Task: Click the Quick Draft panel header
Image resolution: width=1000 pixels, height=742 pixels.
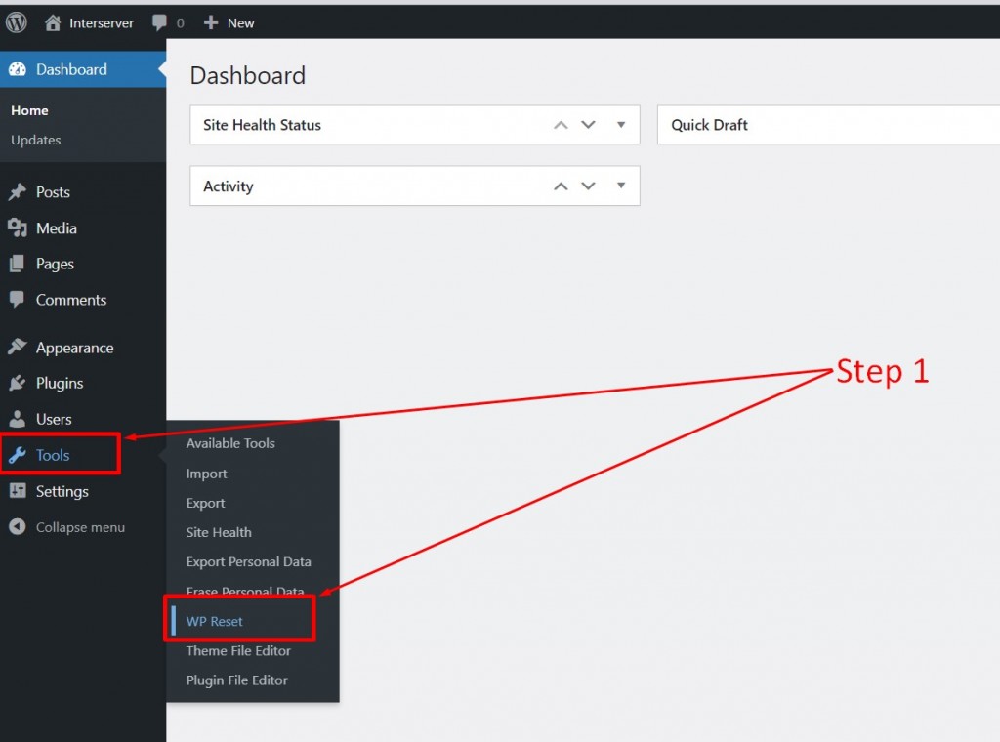Action: (x=828, y=125)
